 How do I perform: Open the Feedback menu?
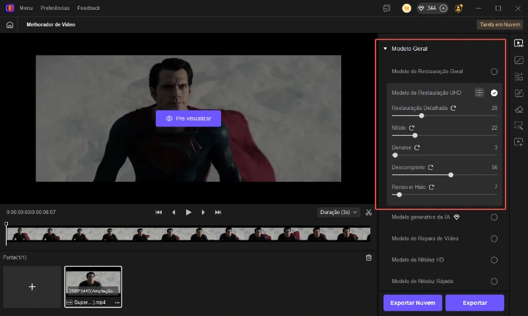(88, 8)
